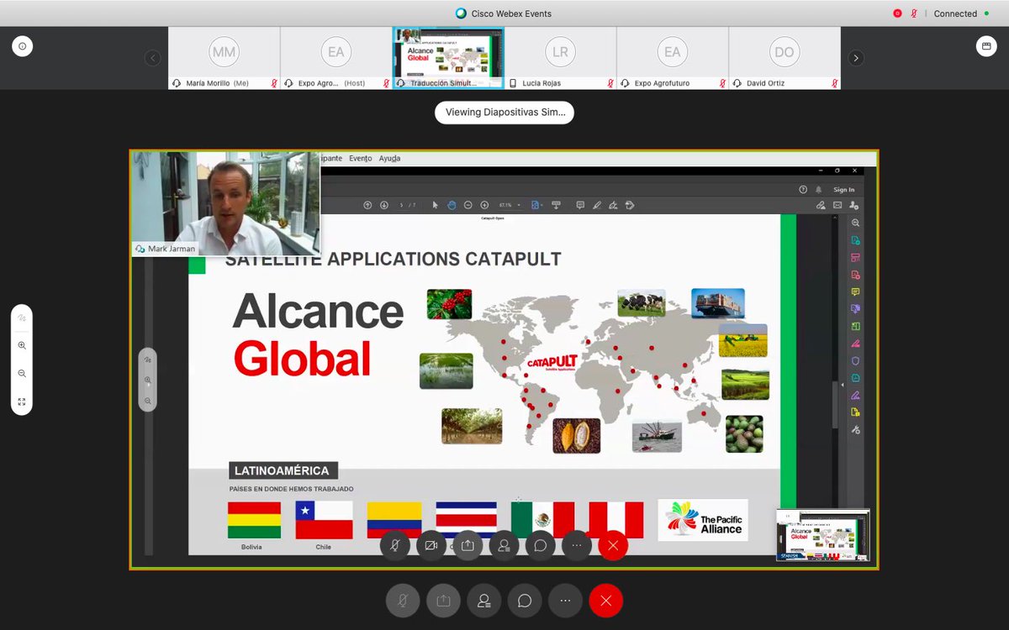This screenshot has height=630, width=1009.
Task: Select Acrobat highlighter pen tool
Action: (x=597, y=205)
